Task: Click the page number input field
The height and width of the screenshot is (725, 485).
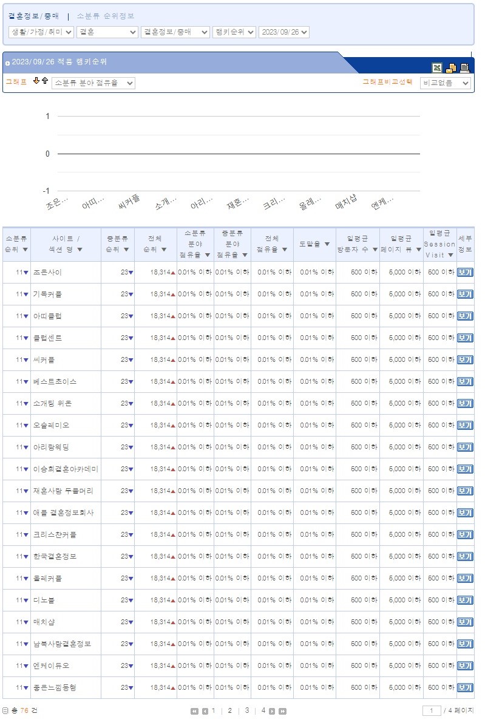Action: [x=432, y=710]
